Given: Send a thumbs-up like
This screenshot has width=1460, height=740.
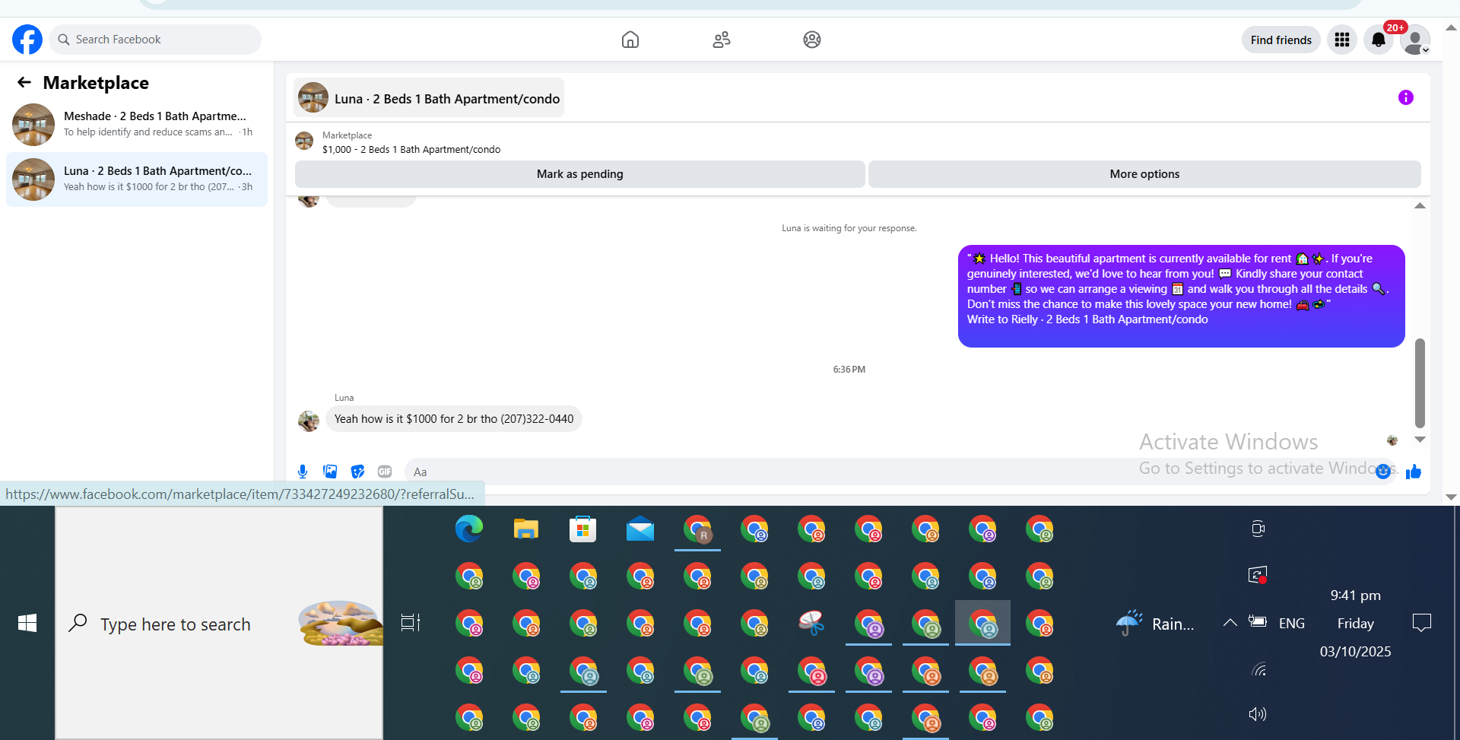Looking at the screenshot, I should 1414,472.
